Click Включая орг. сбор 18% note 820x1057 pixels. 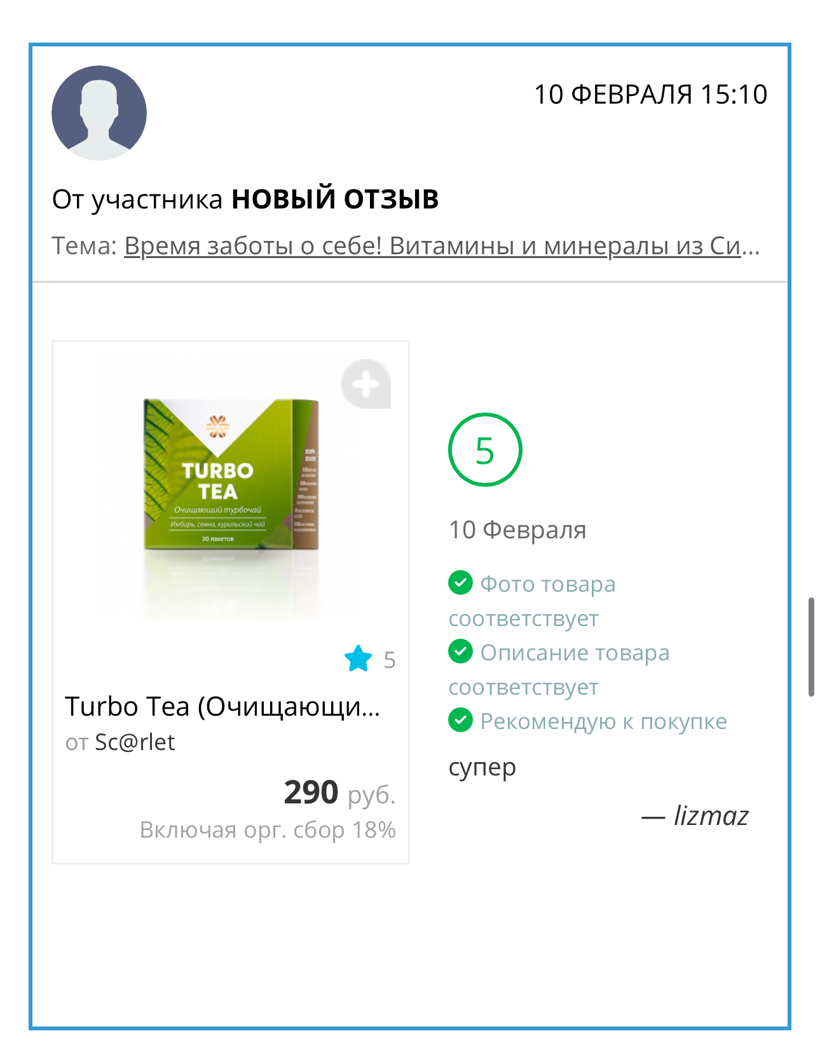tap(268, 829)
